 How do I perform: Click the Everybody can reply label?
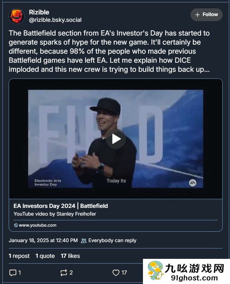[112, 240]
